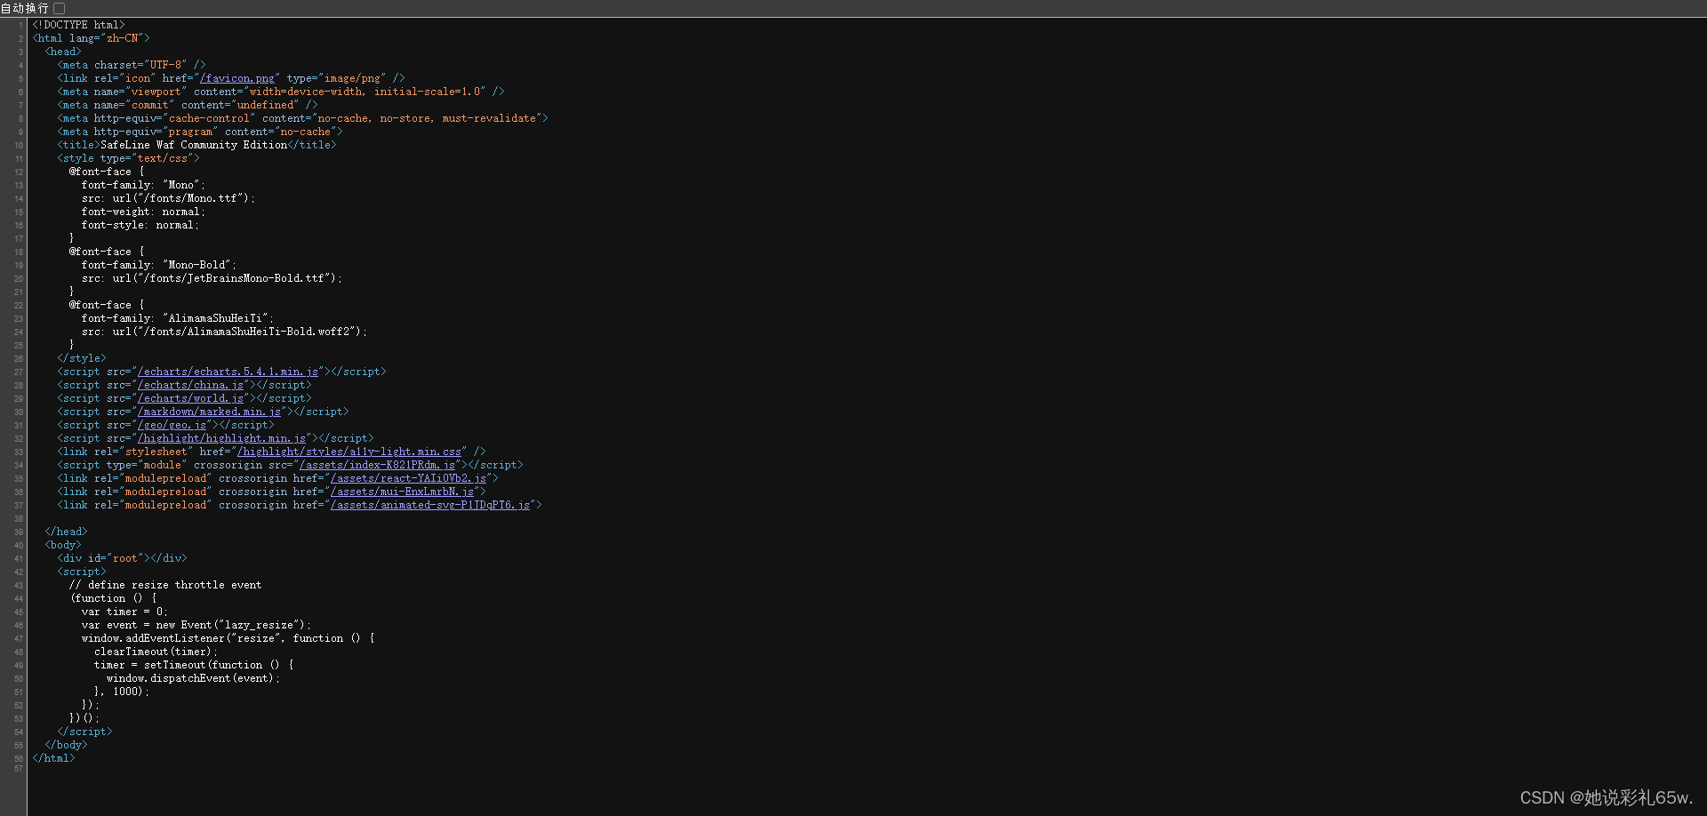This screenshot has width=1707, height=816.
Task: Open the /geo/geo.js script link
Action: 172,425
